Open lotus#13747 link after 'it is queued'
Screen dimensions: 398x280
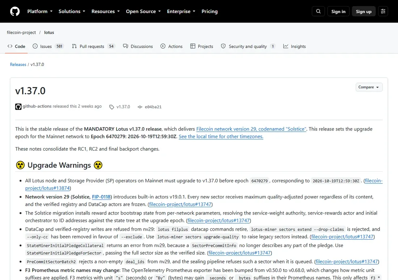coord(347,262)
